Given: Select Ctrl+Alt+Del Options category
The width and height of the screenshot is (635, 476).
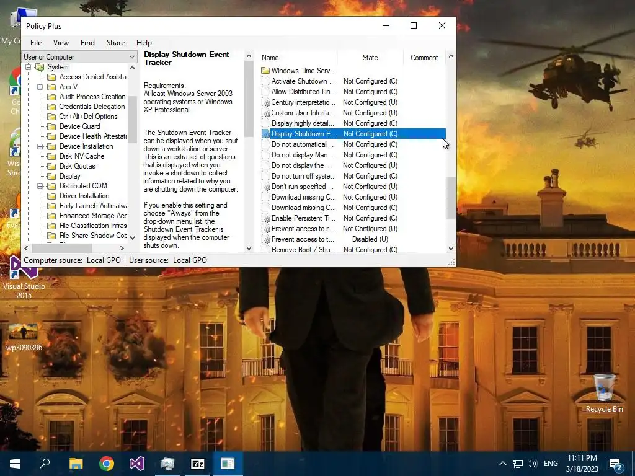Looking at the screenshot, I should click(x=88, y=117).
